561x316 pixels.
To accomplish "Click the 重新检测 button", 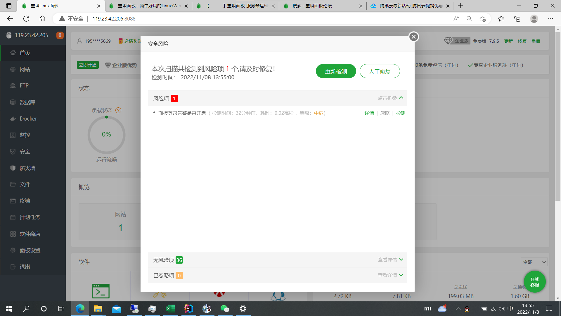I will click(336, 71).
